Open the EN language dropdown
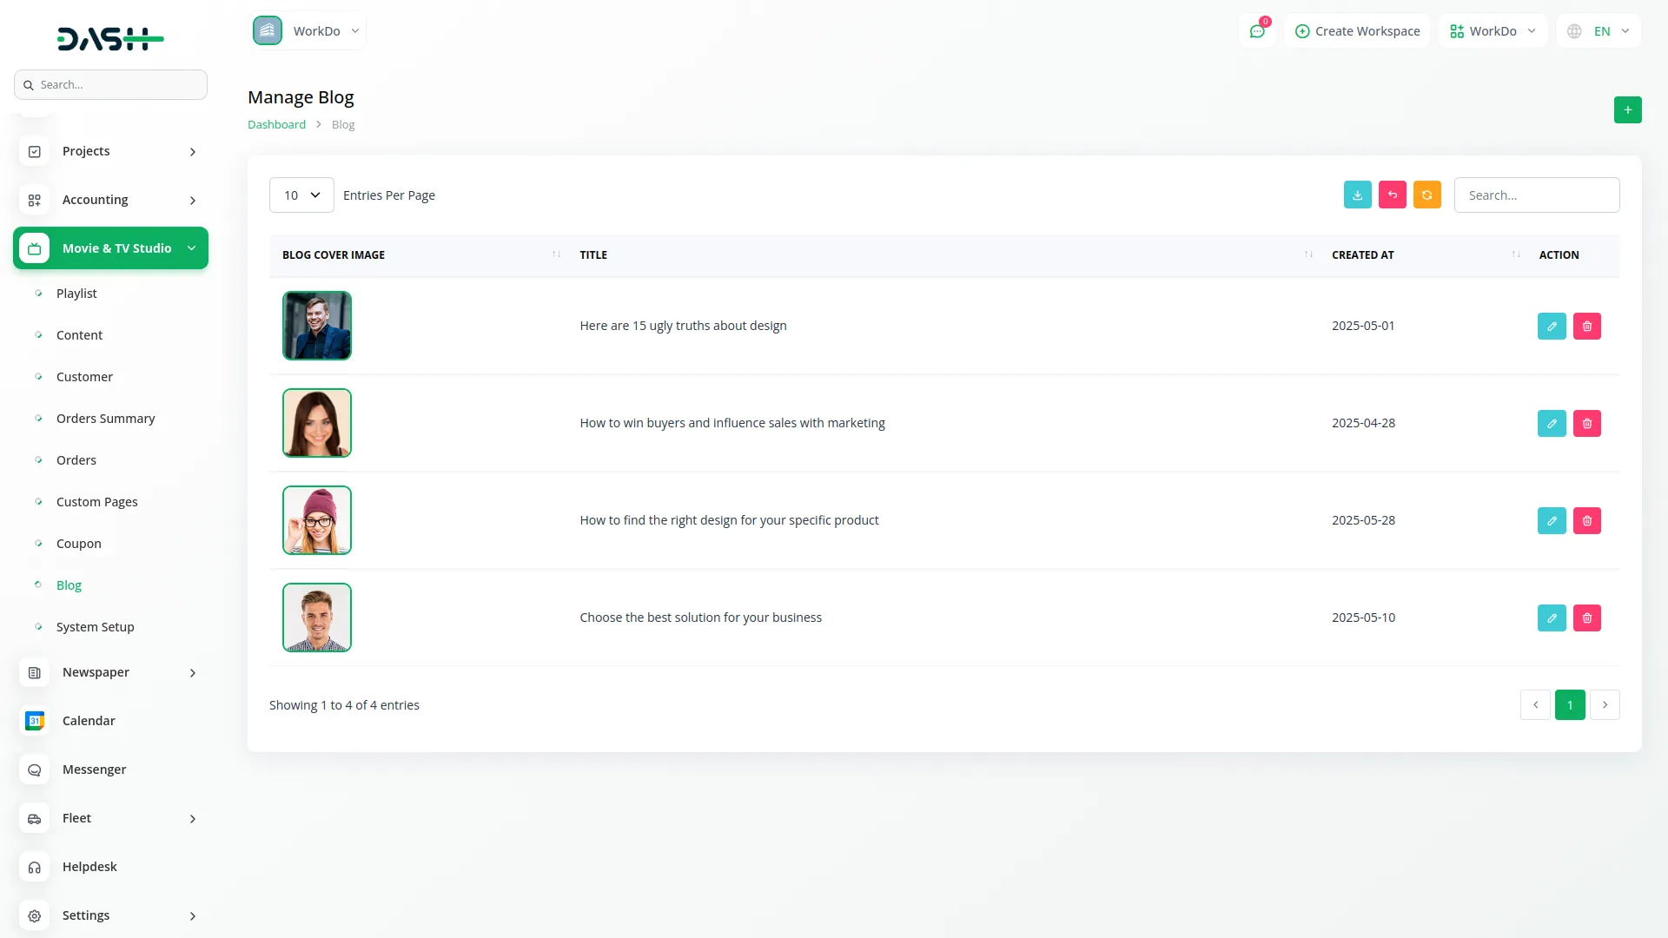This screenshot has width=1668, height=938. pos(1598,31)
